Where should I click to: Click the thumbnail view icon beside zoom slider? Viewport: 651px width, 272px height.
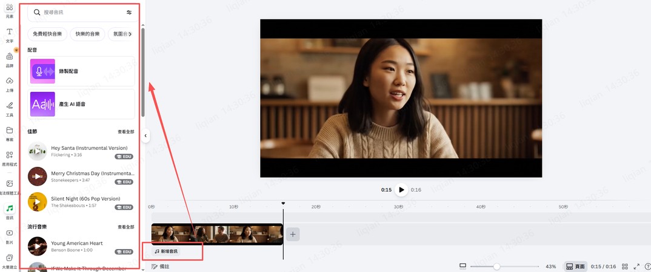pyautogui.click(x=463, y=266)
